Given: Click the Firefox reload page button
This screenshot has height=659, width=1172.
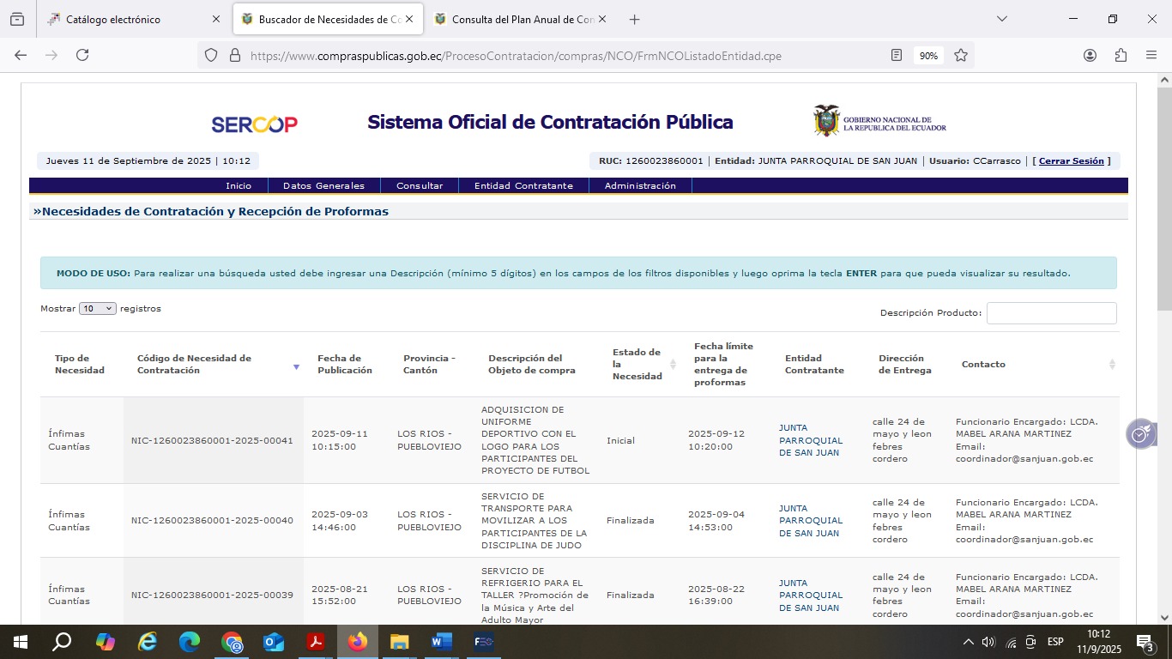Looking at the screenshot, I should [x=82, y=55].
